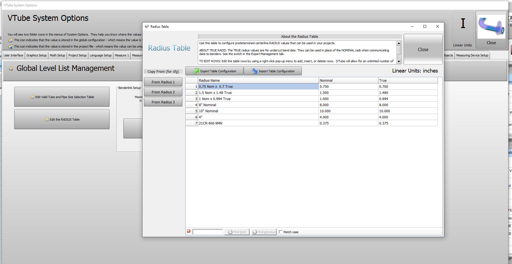This screenshot has width=512, height=264.
Task: Select the '8" Nominal' radius name cell
Action: coord(258,105)
